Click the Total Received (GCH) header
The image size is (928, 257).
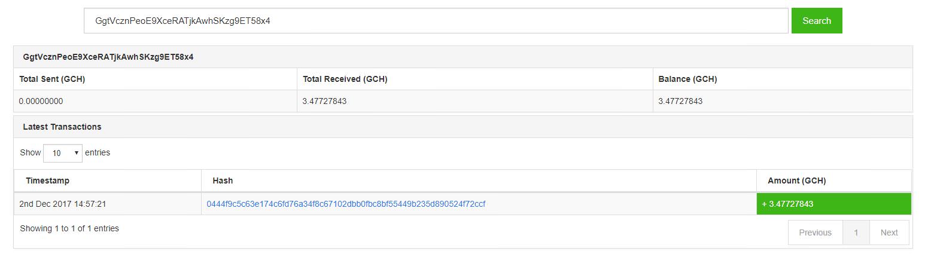point(345,79)
